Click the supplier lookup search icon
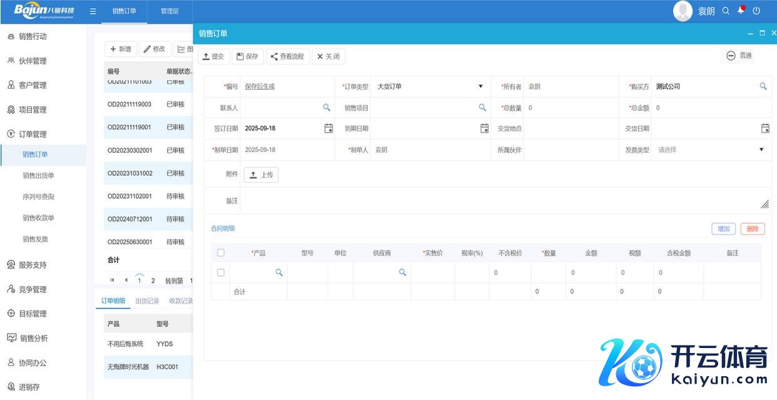777x400 pixels. point(402,272)
